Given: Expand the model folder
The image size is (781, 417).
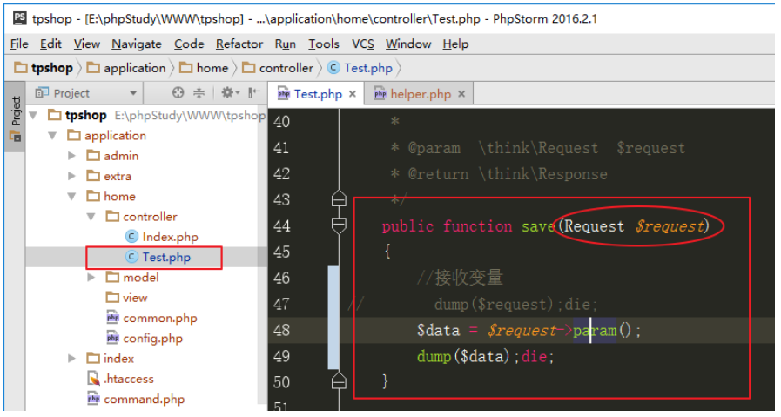Looking at the screenshot, I should pyautogui.click(x=91, y=278).
